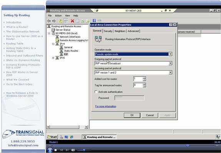221x153 pixels.
Task: Open the Outgoing packet protocol dropdown
Action: tap(170, 63)
